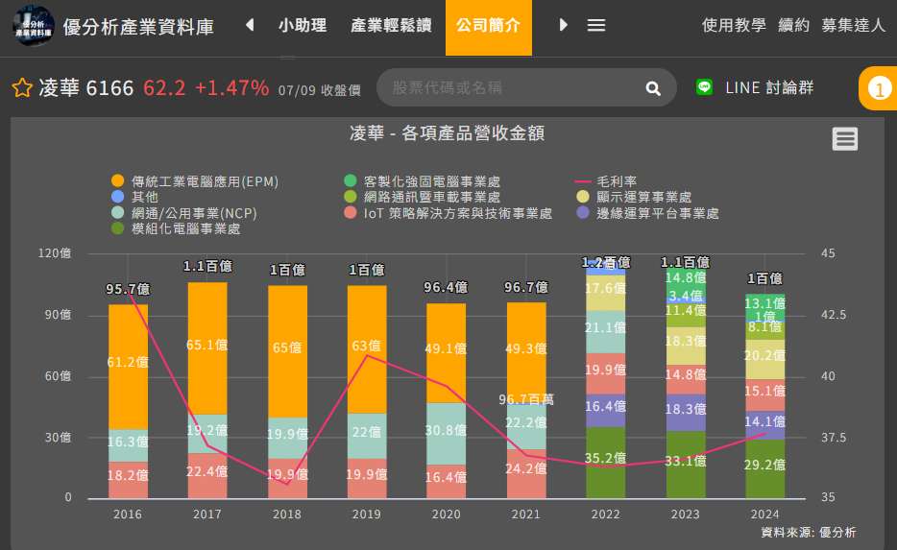The height and width of the screenshot is (550, 897).
Task: Click the LINE 討論群 link
Action: coord(769,87)
